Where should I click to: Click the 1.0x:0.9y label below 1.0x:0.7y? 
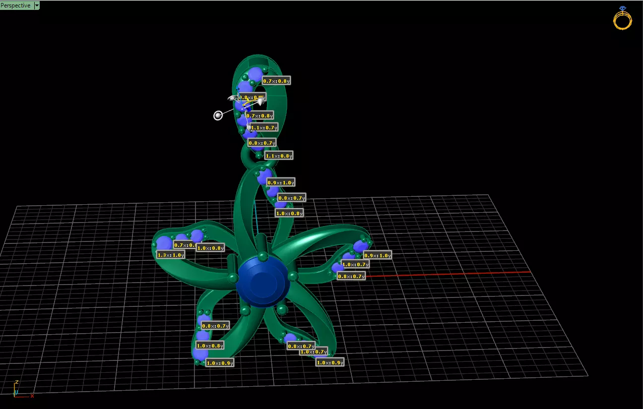click(x=330, y=362)
